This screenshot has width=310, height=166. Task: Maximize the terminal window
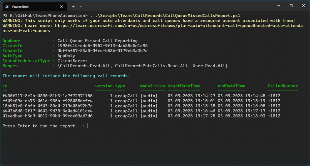pyautogui.click(x=291, y=6)
